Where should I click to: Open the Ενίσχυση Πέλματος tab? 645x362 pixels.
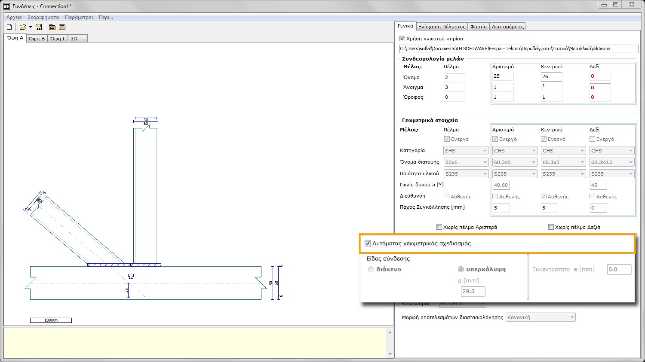[x=442, y=27]
